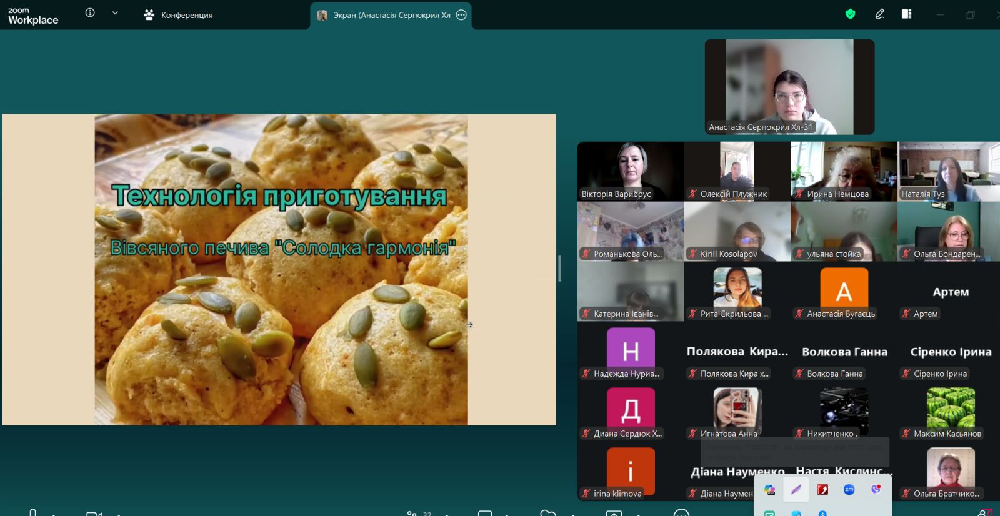This screenshot has height=516, width=1000.
Task: Open the Zoom icon in tray overflow
Action: click(849, 490)
